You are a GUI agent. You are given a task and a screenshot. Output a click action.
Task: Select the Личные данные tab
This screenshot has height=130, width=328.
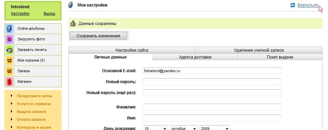pyautogui.click(x=110, y=57)
